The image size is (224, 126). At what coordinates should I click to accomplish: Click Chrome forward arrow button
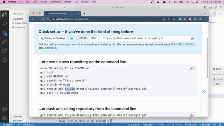[37, 19]
